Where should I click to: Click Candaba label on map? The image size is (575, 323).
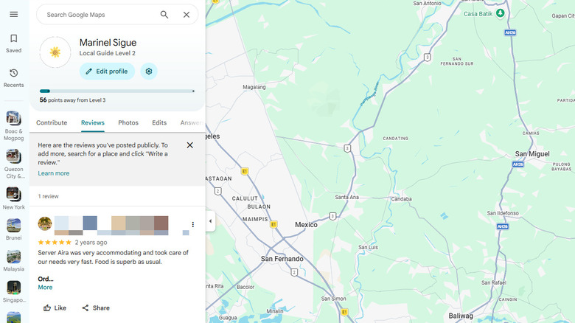(x=401, y=199)
